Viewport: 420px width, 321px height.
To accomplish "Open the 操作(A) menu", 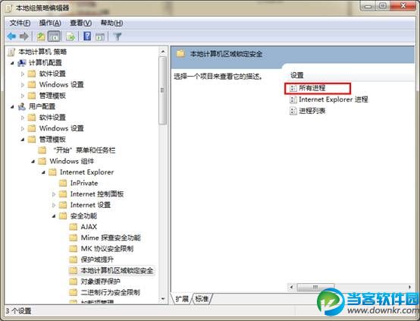I will click(50, 23).
